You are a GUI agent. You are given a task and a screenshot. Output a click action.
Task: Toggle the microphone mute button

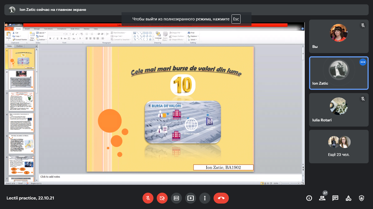148,198
